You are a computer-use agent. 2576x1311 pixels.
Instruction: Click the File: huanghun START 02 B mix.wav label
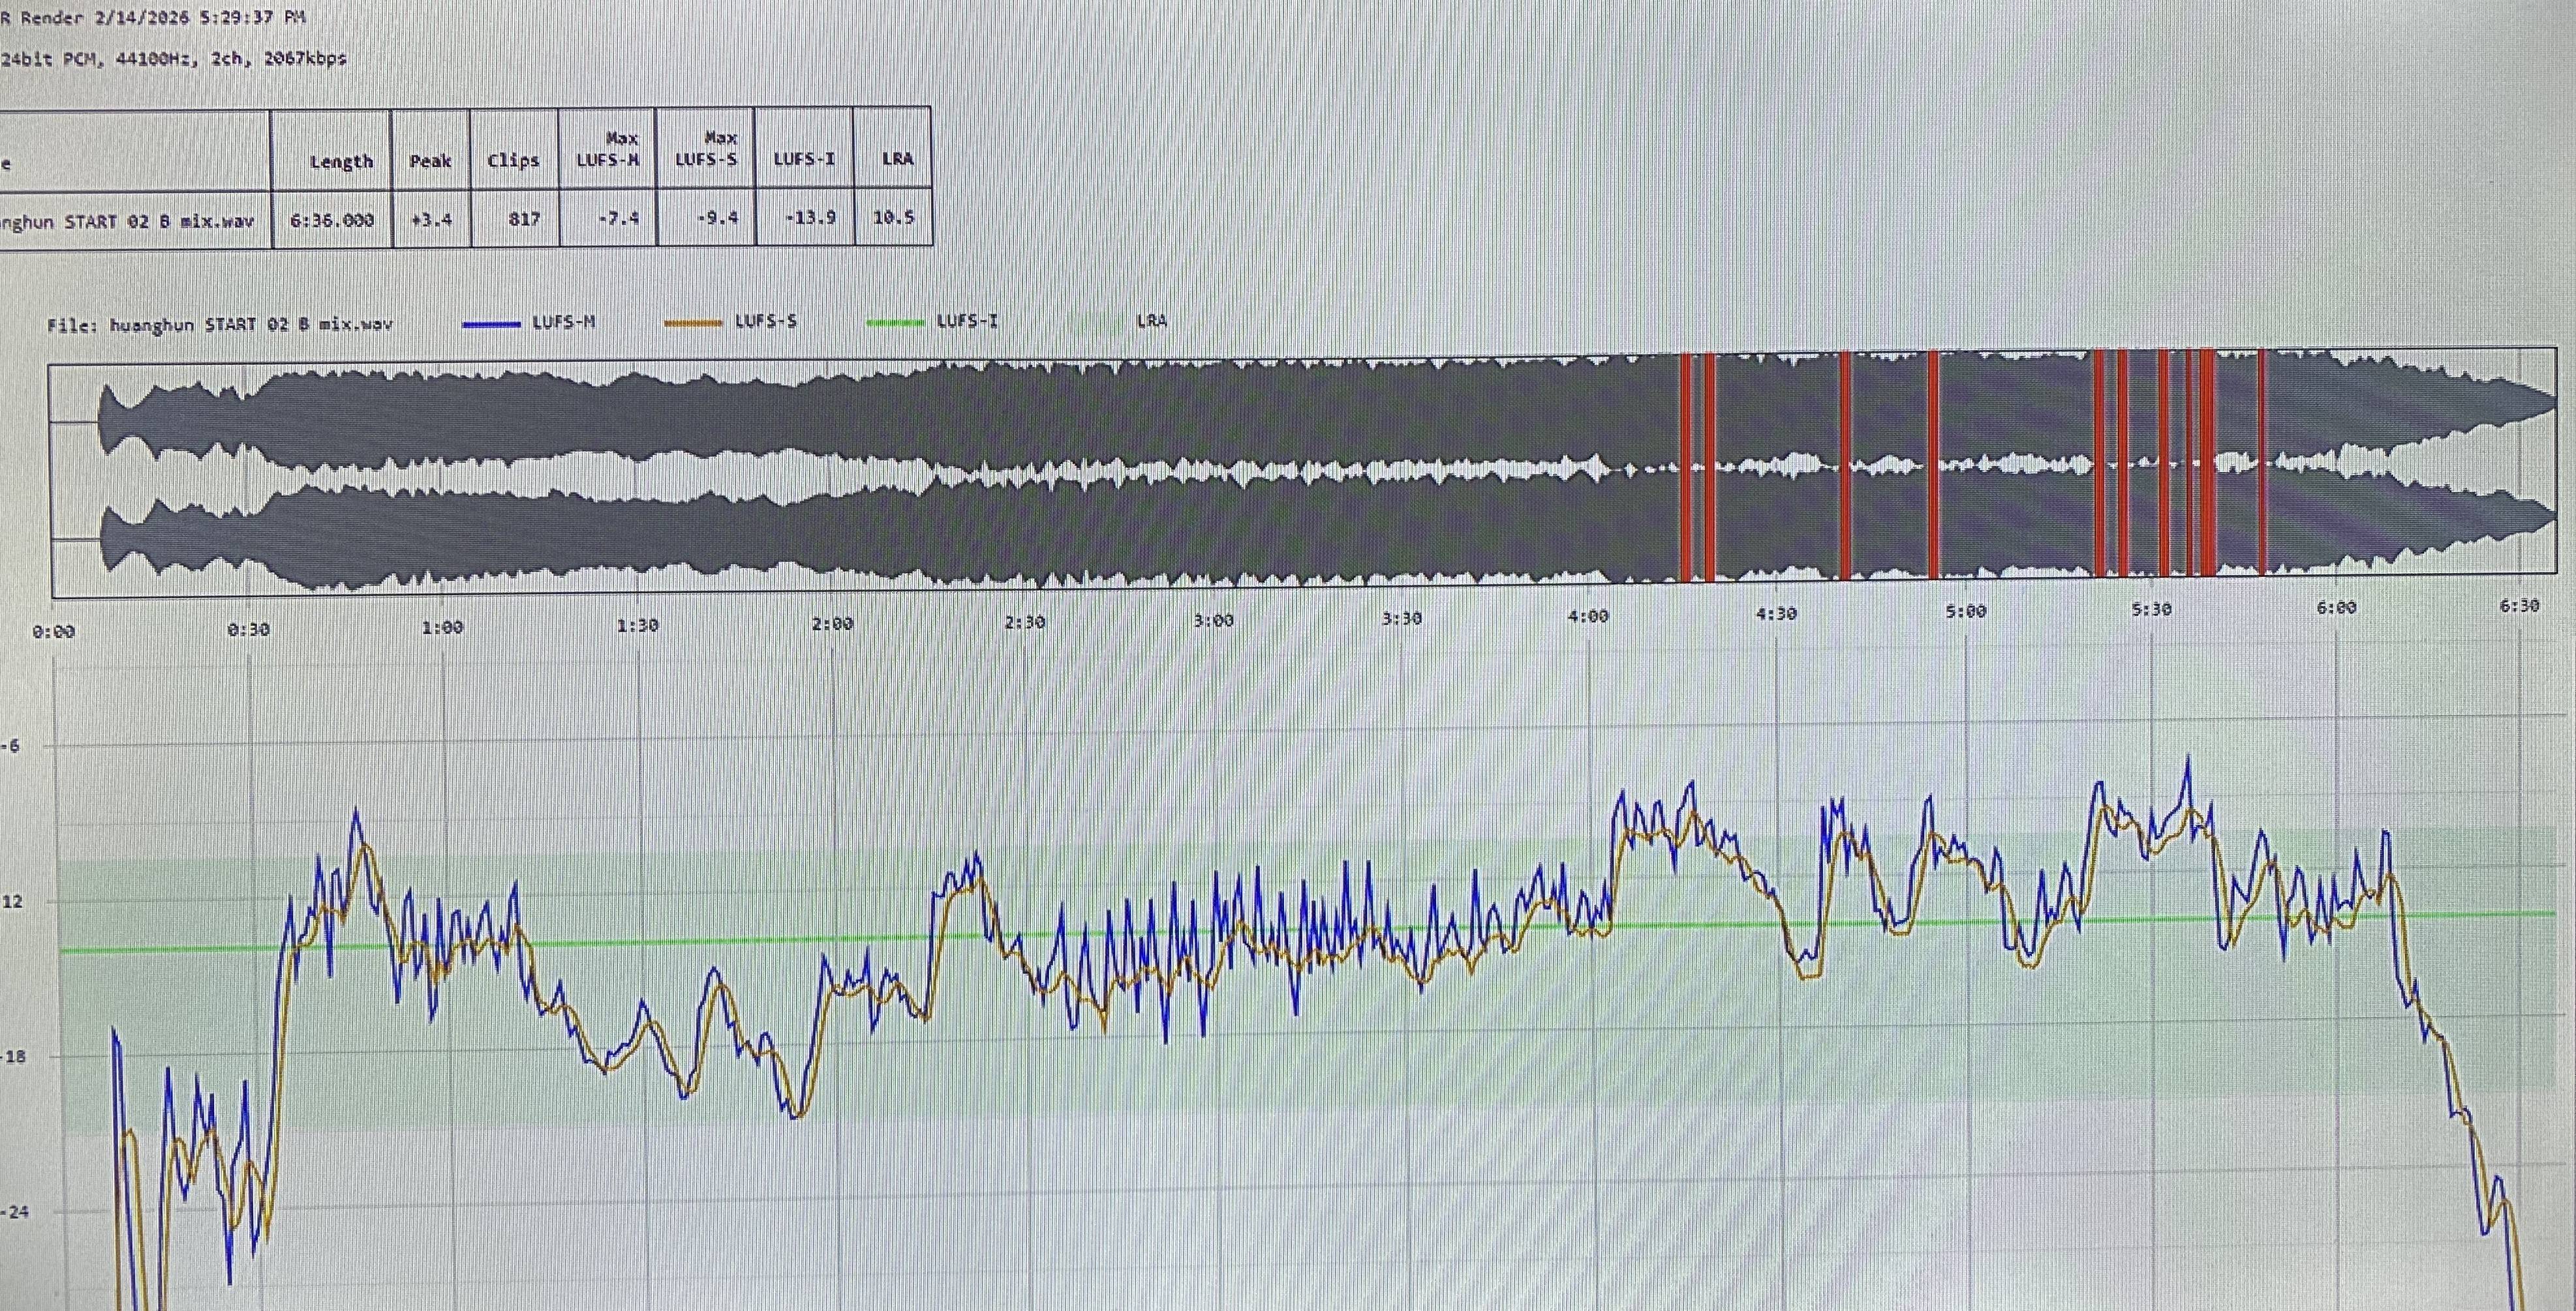pyautogui.click(x=220, y=325)
